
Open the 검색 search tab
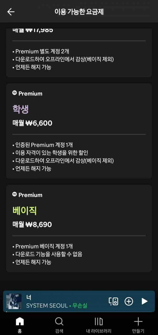[59, 325]
